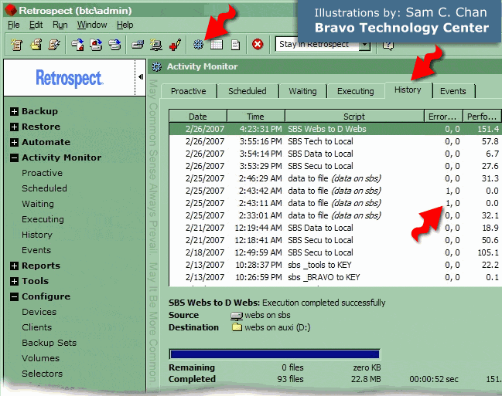Viewport: 502px width, 396px height.
Task: Click the grid-style report icon in toolbar
Action: pyautogui.click(x=217, y=45)
